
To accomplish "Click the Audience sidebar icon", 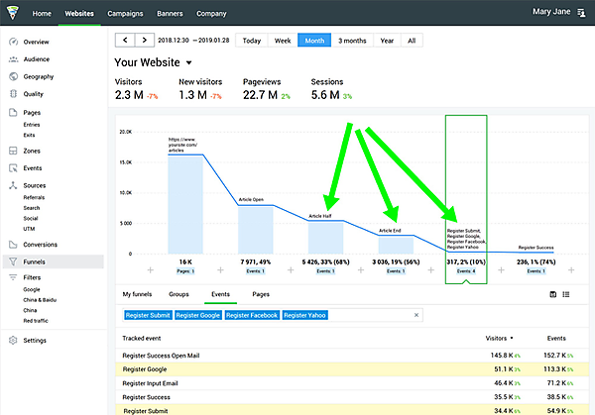I will [13, 59].
